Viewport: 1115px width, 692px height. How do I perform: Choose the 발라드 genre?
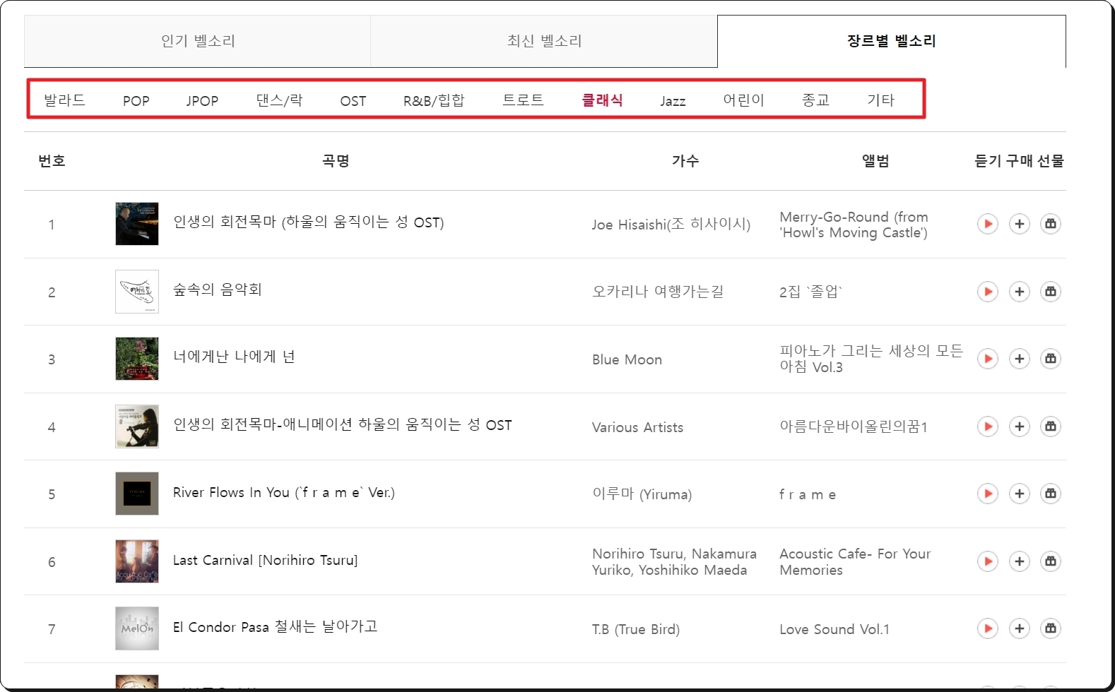tap(64, 100)
